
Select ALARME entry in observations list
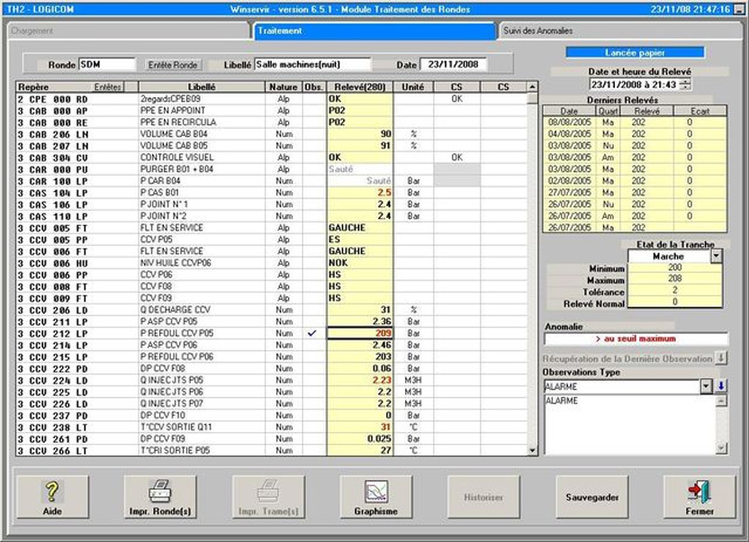562,401
